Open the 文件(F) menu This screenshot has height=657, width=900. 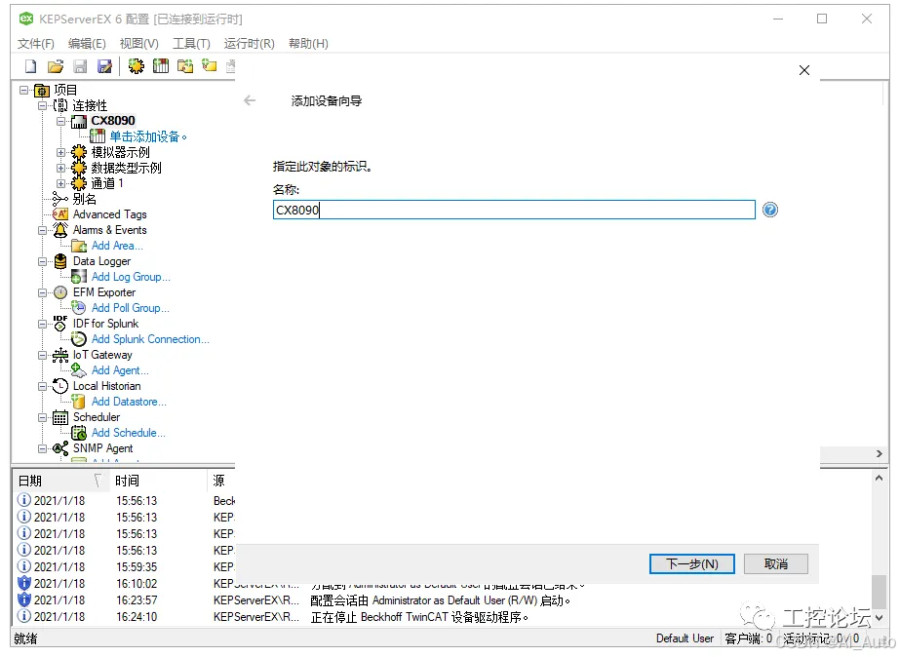[x=35, y=44]
